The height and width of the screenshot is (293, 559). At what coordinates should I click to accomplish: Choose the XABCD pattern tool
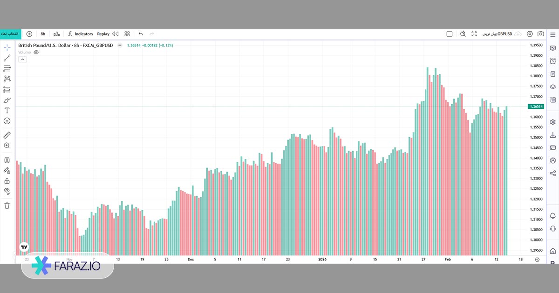(x=7, y=79)
